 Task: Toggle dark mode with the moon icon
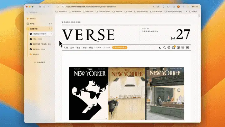tap(160, 48)
